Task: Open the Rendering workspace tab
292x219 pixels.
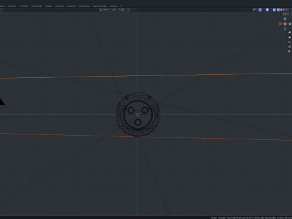Action: coord(71,6)
